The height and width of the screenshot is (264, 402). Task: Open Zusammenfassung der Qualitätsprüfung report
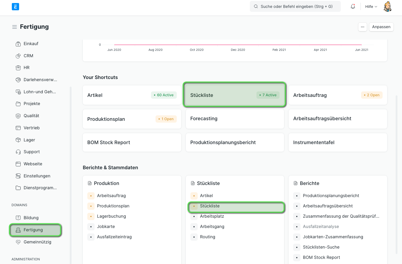(x=341, y=216)
